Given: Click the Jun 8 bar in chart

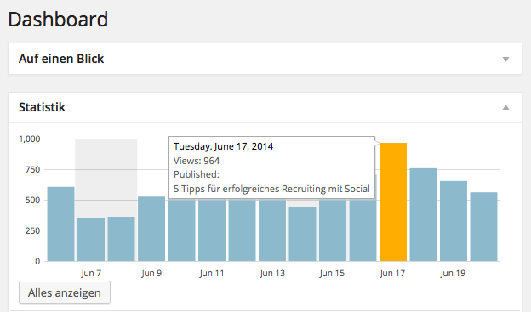Looking at the screenshot, I should 121,239.
